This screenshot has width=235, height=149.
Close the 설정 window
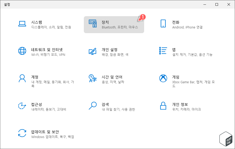[229, 4]
